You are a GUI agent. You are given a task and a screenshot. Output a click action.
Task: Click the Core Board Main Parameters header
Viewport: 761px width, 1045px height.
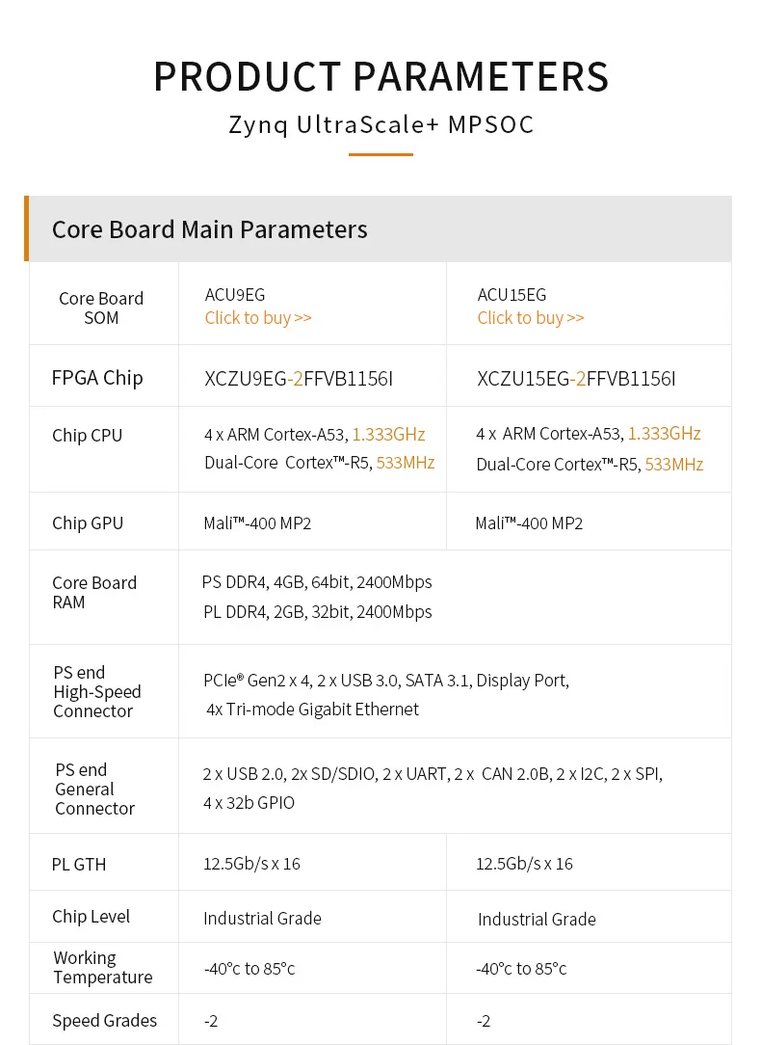(x=210, y=229)
